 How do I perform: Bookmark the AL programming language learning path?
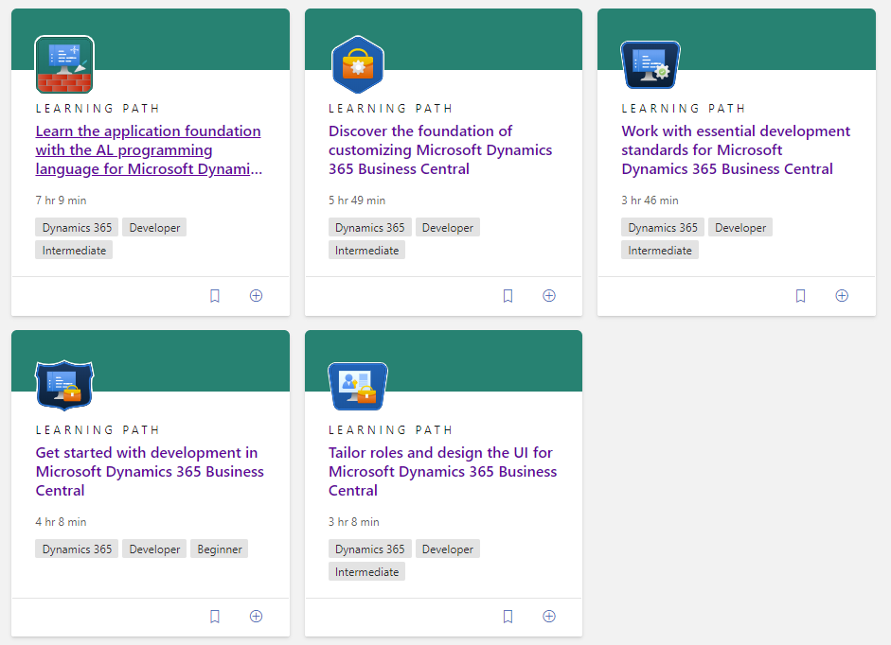tap(215, 296)
